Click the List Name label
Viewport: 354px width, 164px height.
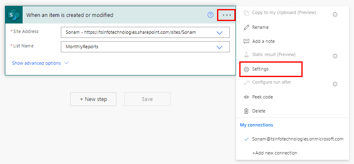coord(23,46)
